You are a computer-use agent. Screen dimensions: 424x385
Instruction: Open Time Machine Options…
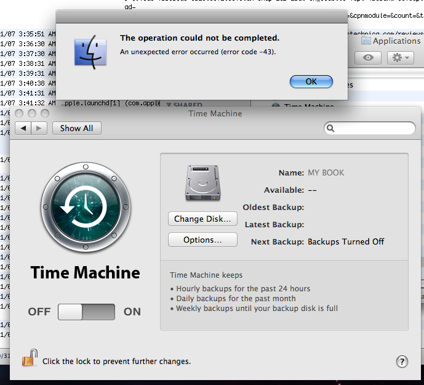pos(202,240)
